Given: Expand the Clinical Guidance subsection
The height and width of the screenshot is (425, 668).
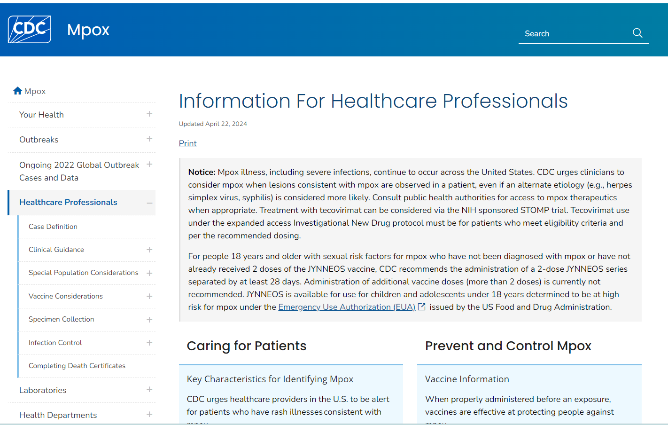Looking at the screenshot, I should 149,250.
